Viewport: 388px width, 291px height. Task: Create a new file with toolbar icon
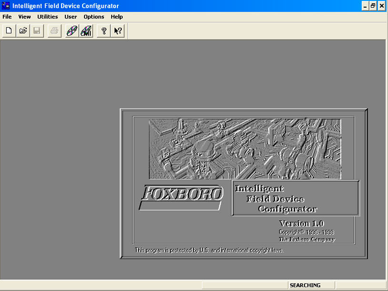pyautogui.click(x=9, y=31)
